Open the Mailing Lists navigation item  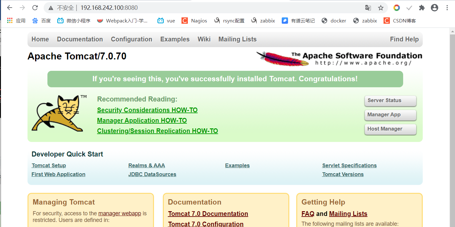(x=237, y=39)
